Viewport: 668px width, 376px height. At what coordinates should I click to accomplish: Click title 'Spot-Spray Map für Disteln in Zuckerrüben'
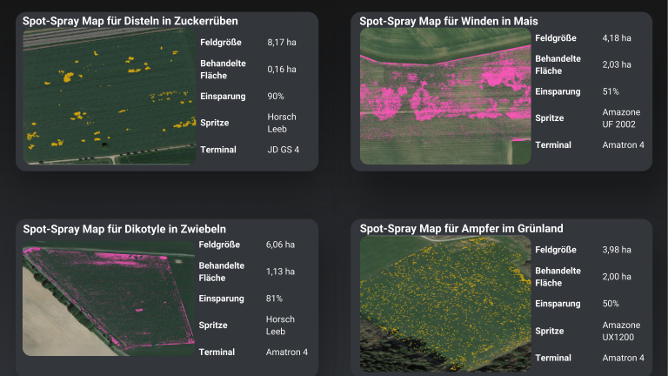(x=130, y=20)
